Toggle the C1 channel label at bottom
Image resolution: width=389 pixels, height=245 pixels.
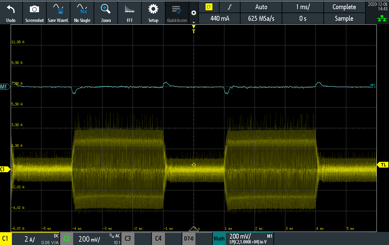5,239
